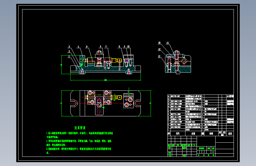
Task: Select technical requirement note starting with 2.
Action: [x=79, y=143]
